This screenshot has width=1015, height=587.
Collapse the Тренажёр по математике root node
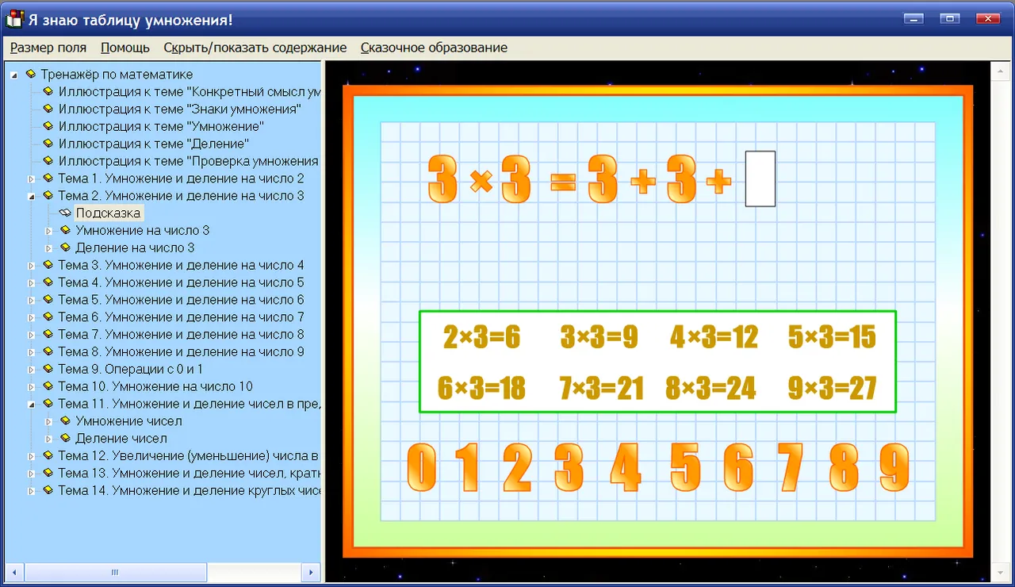pos(14,75)
